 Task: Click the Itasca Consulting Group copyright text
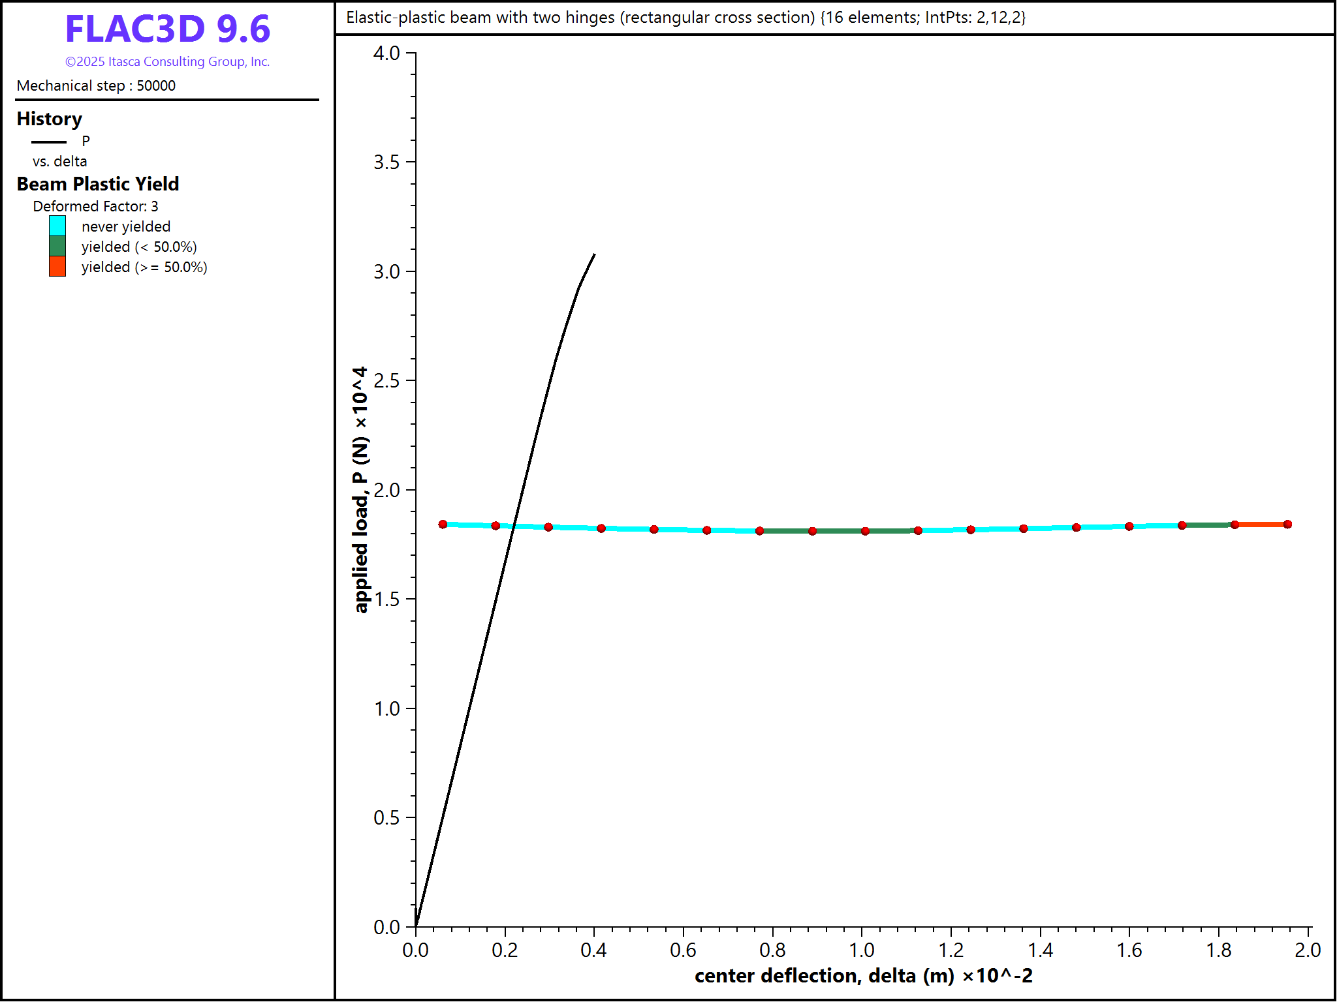(x=167, y=62)
